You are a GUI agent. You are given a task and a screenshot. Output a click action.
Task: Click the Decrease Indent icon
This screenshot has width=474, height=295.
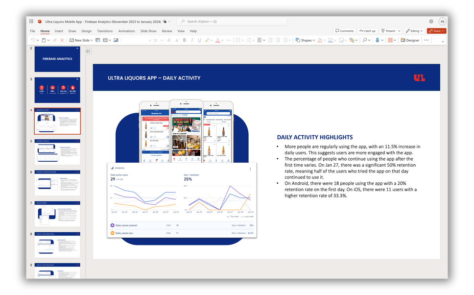tap(270, 40)
